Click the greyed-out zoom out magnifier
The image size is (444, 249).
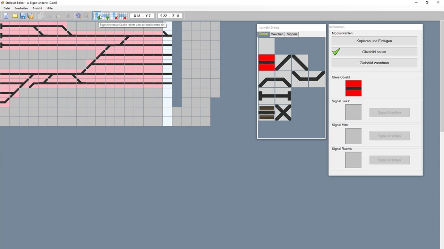point(86,16)
